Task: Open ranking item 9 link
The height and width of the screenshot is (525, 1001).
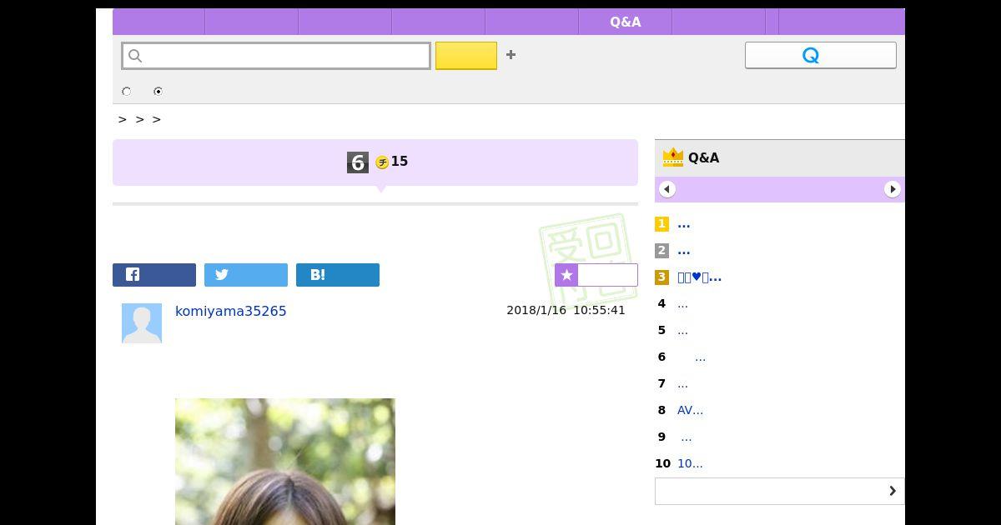Action: [687, 437]
